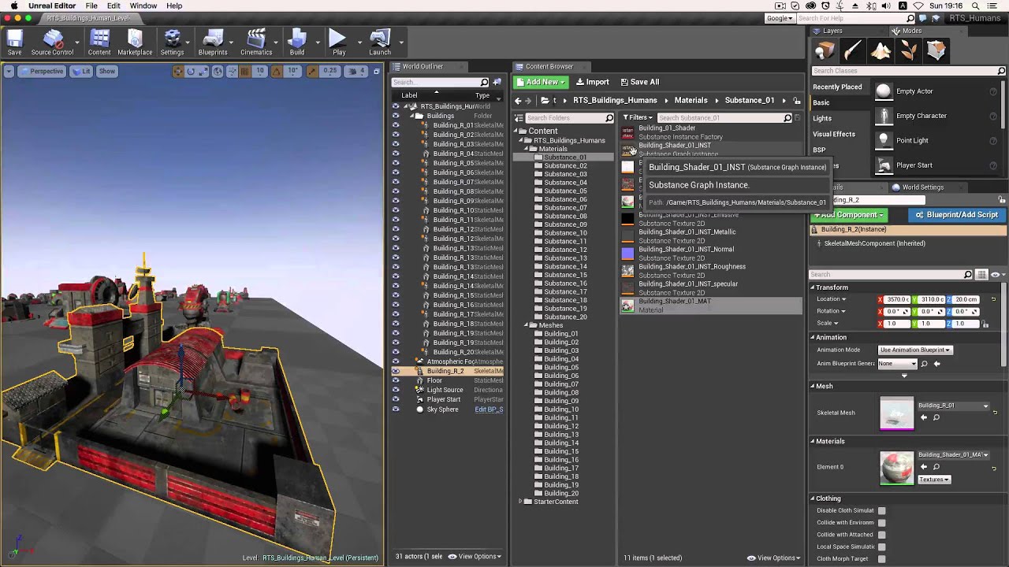This screenshot has width=1009, height=567.
Task: Collapse the Clothing section in Details
Action: click(x=813, y=498)
